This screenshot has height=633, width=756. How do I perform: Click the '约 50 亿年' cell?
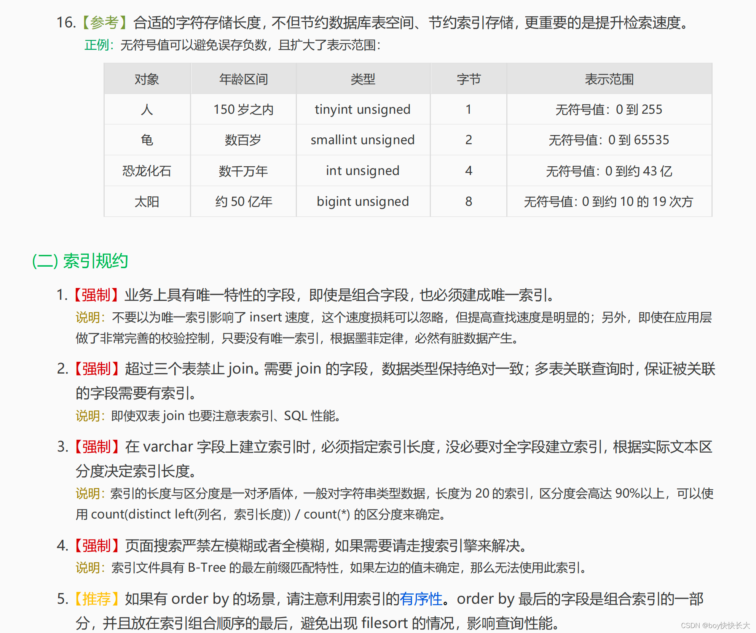coord(244,202)
